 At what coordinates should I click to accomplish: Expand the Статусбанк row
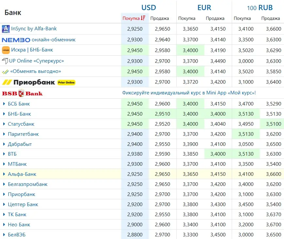(4, 124)
